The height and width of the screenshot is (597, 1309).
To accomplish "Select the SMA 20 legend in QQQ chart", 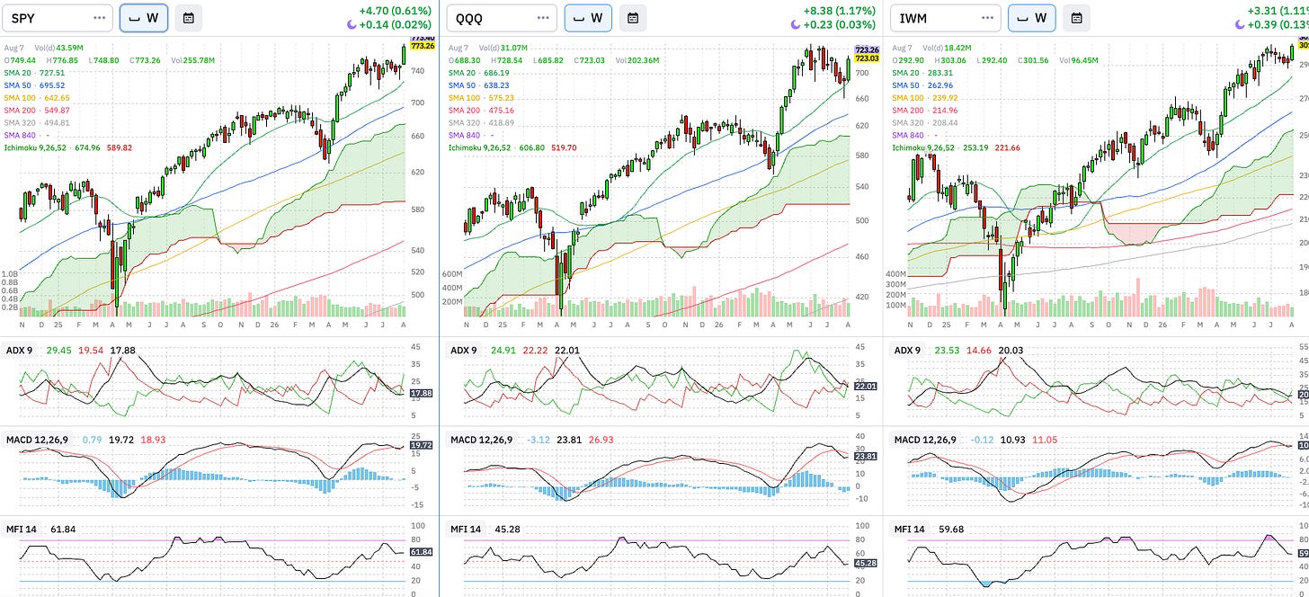I will point(480,72).
